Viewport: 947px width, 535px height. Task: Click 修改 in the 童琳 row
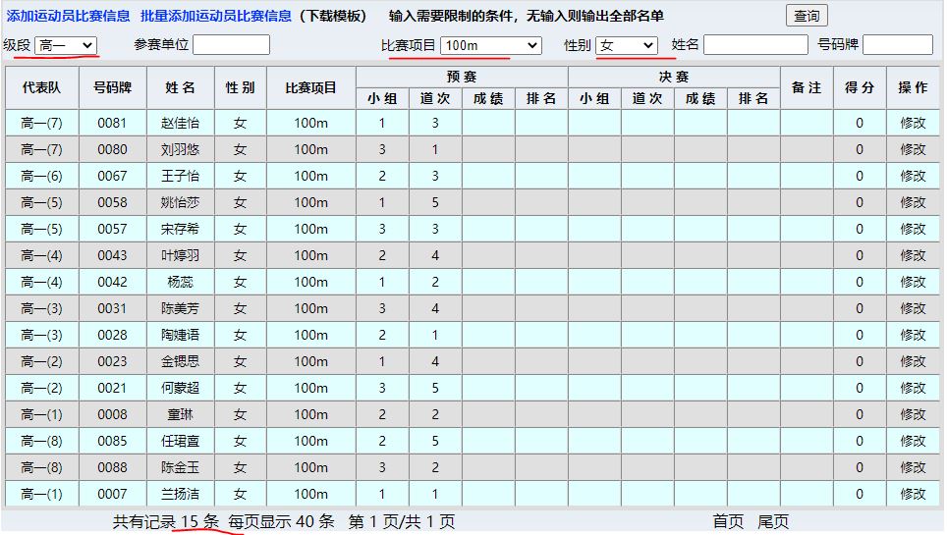(x=913, y=414)
